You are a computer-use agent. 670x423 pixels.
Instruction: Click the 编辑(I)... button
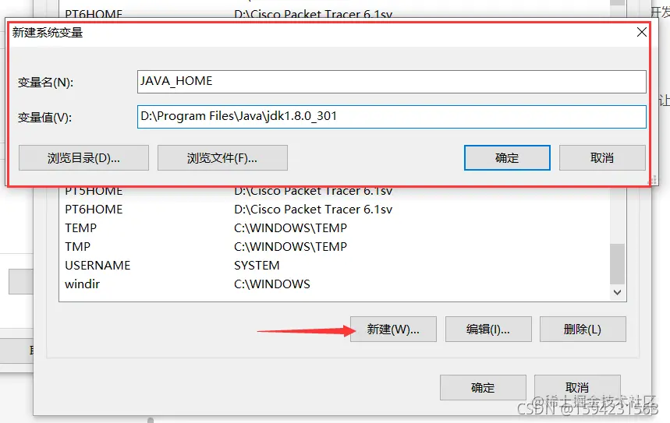click(488, 329)
